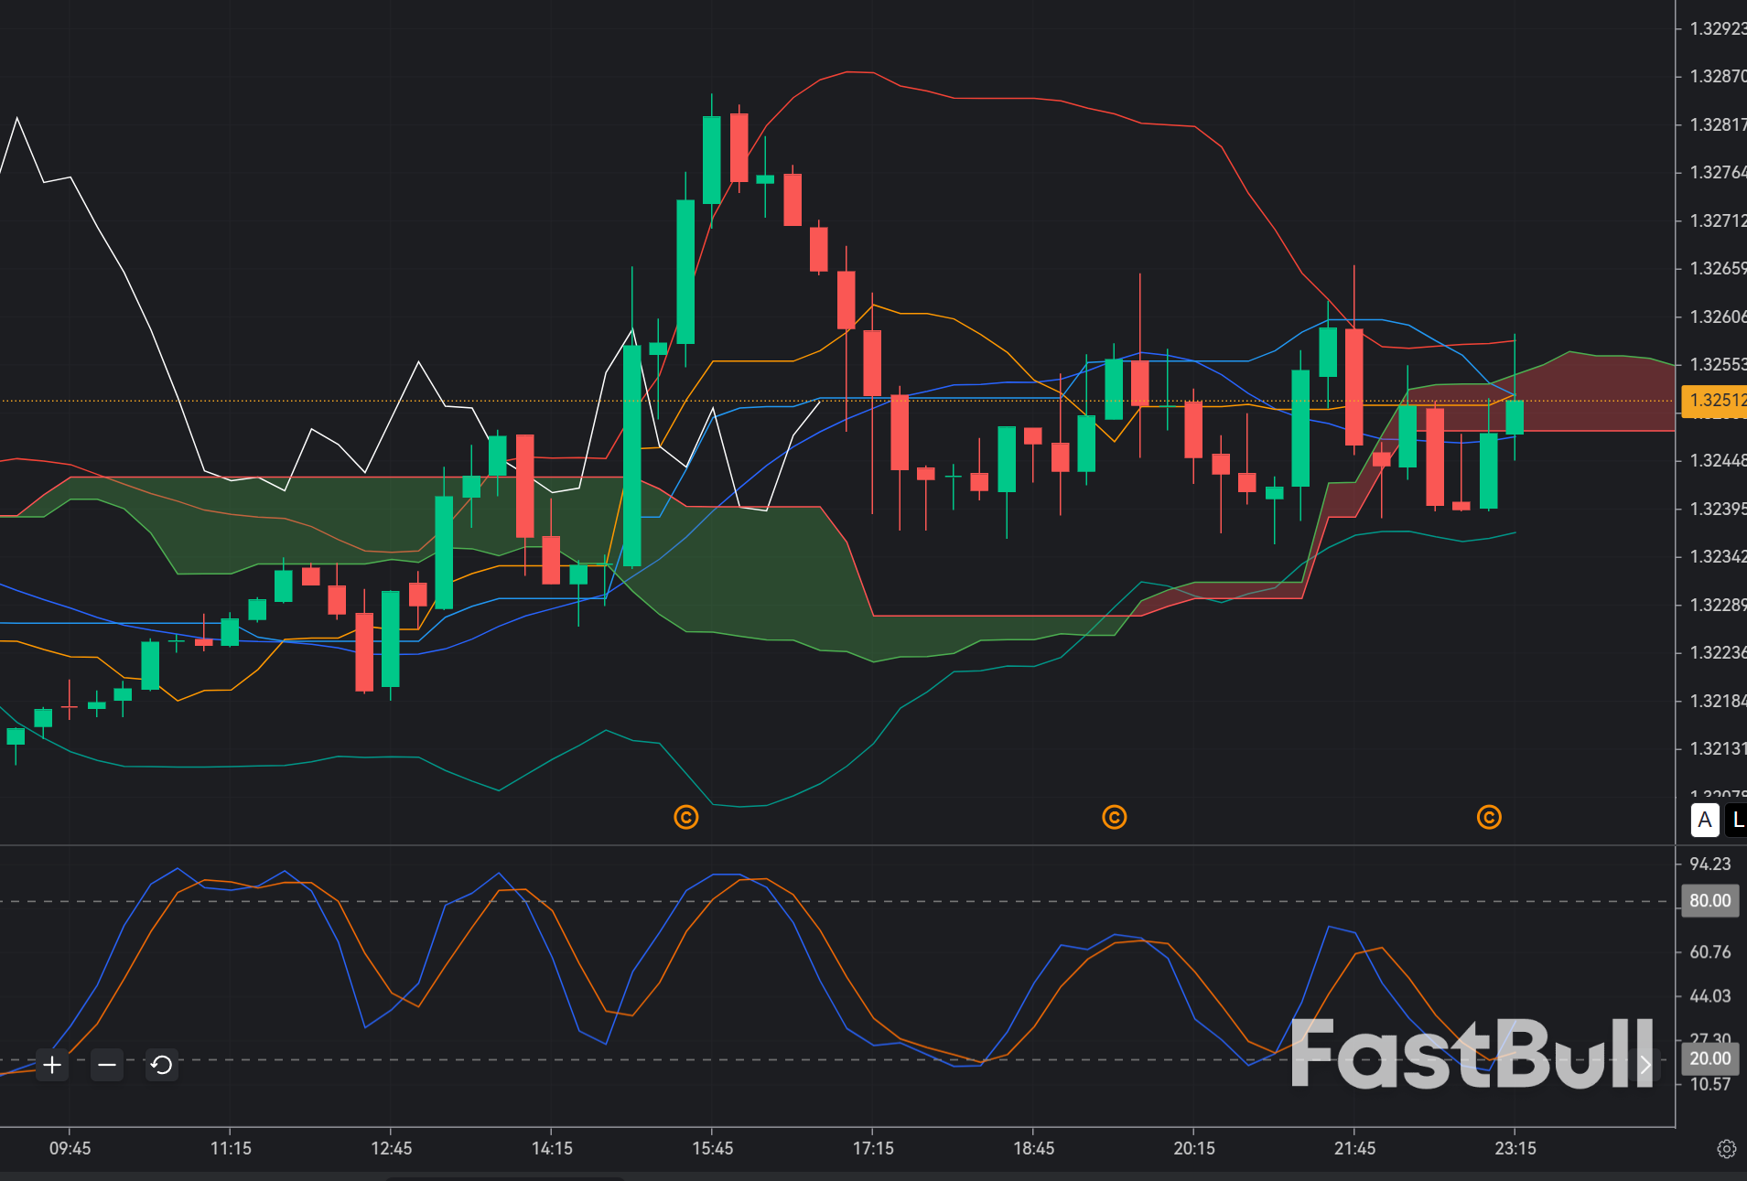
Task: Click the zoom in button on the chart
Action: tap(52, 1065)
